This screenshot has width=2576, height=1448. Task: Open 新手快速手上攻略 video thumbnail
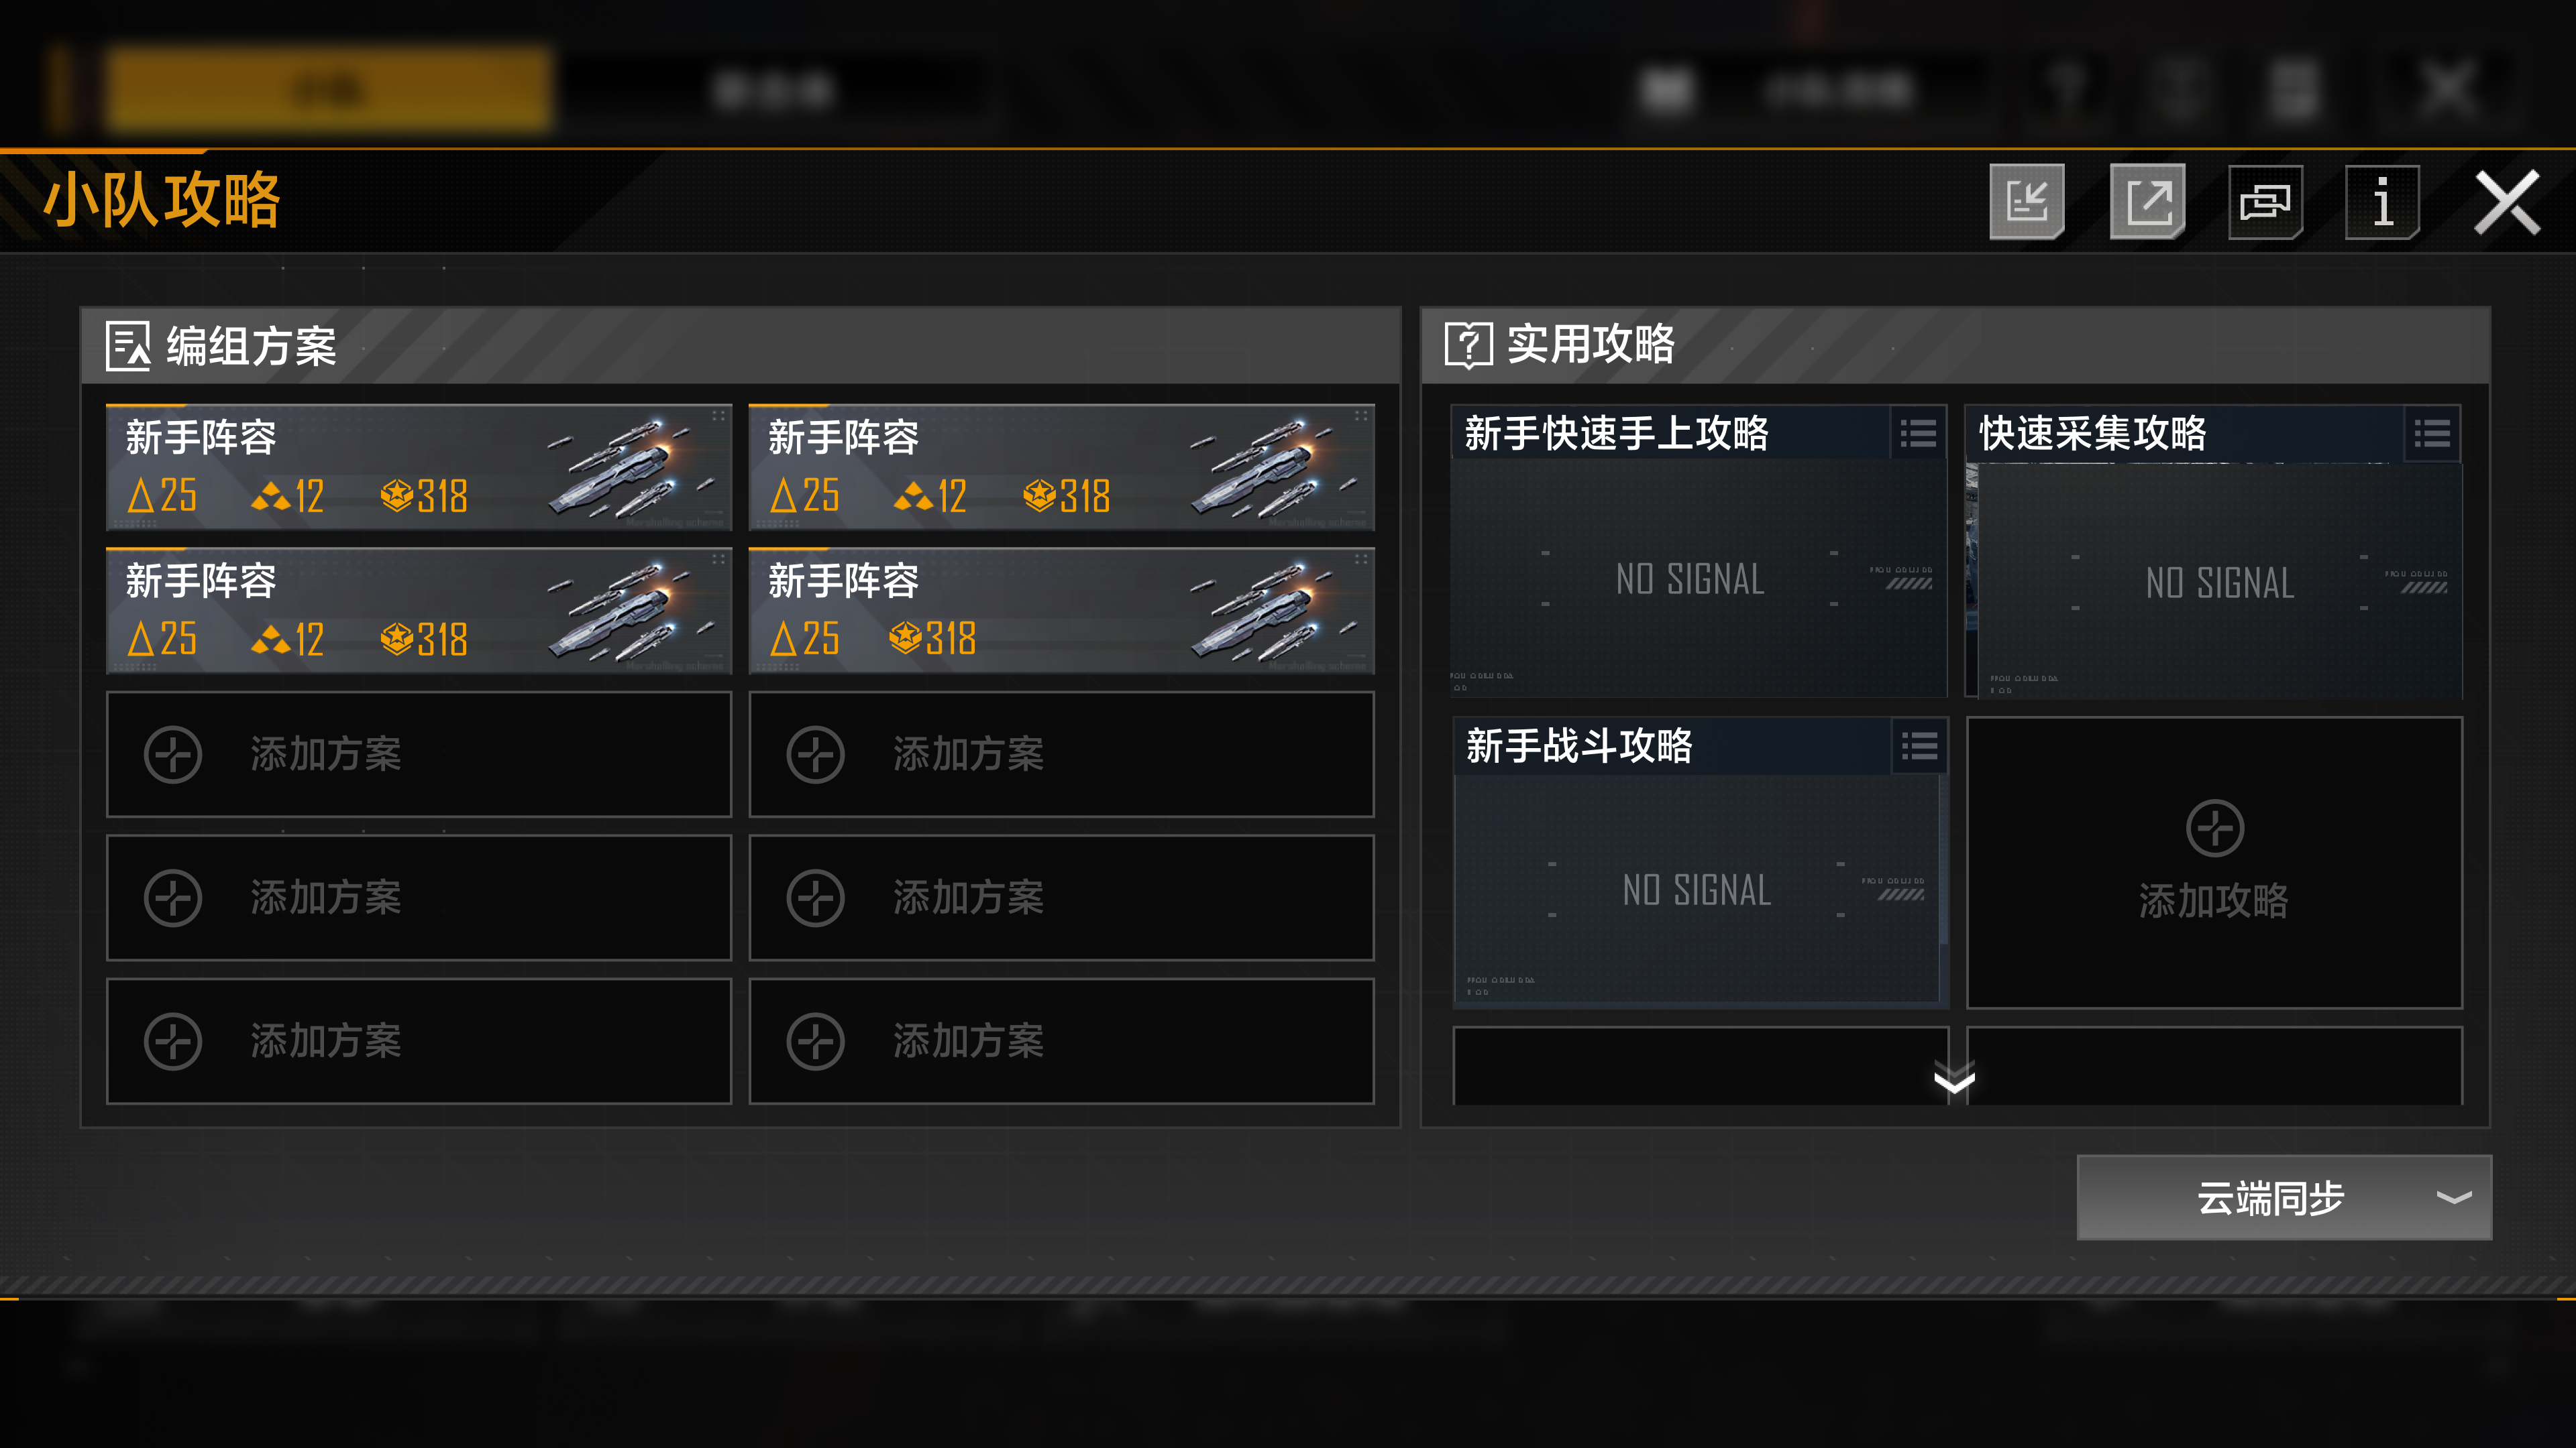point(1698,578)
